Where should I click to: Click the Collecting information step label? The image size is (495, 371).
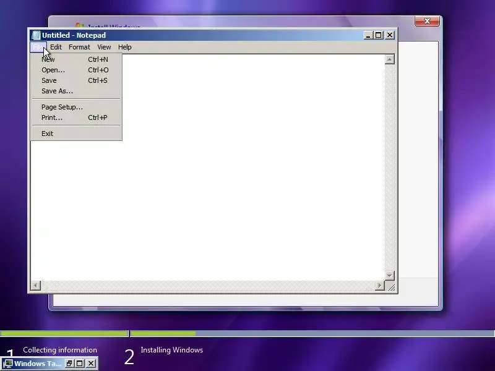point(60,350)
